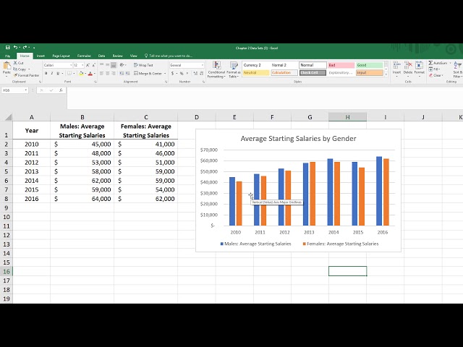Click Decrease Indent icon

122,73
